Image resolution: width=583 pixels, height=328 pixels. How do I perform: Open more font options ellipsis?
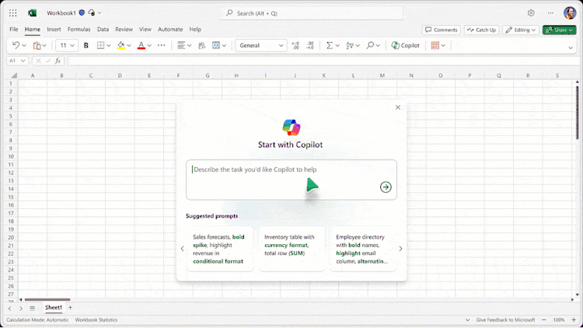(162, 45)
